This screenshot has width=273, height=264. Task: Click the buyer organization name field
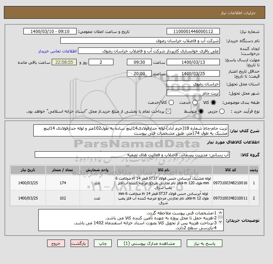coord(140,40)
